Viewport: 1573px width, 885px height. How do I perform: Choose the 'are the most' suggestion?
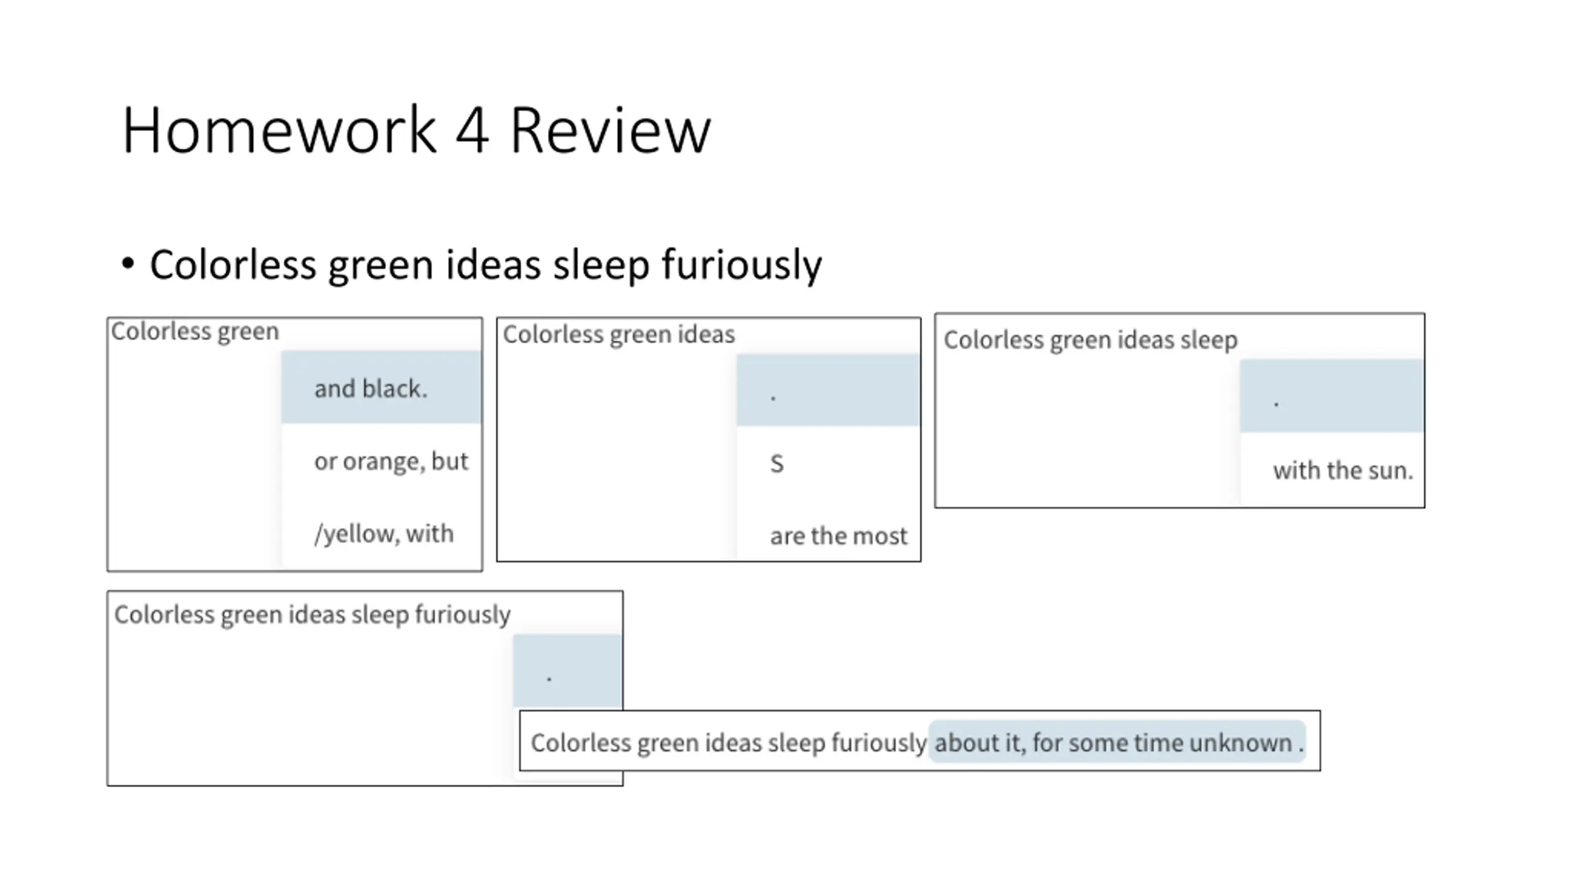click(838, 536)
